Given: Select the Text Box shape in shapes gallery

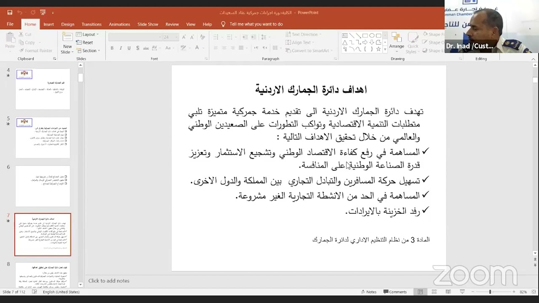Looking at the screenshot, I should tap(345, 35).
